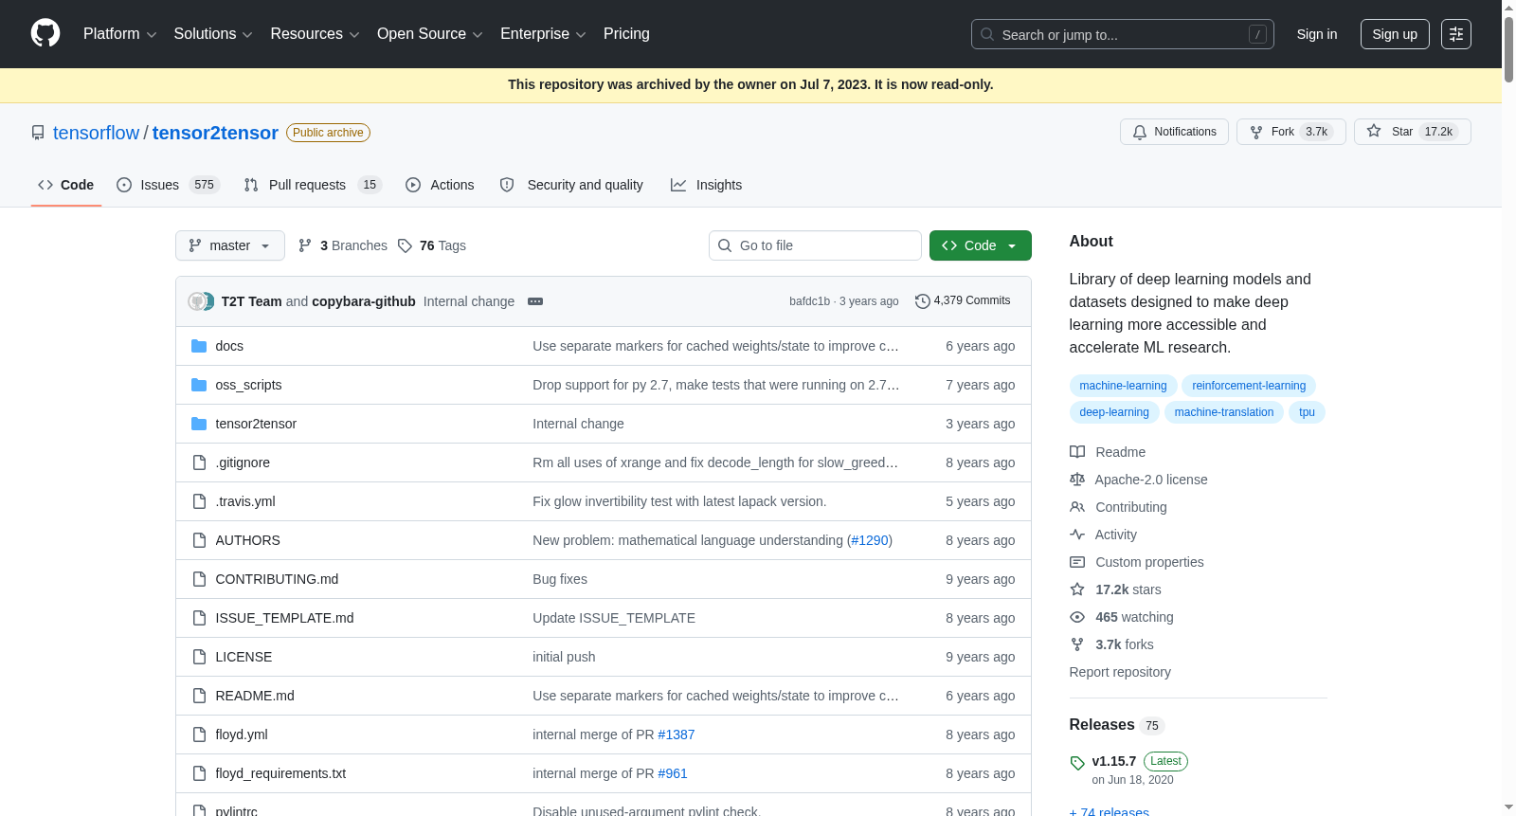The width and height of the screenshot is (1516, 816).
Task: Open the Issues tab
Action: (168, 185)
